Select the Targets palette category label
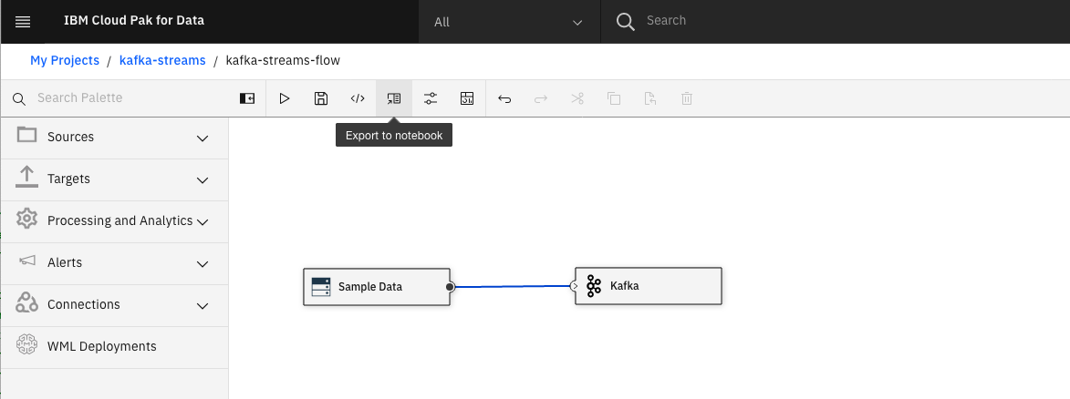1070x399 pixels. click(69, 179)
